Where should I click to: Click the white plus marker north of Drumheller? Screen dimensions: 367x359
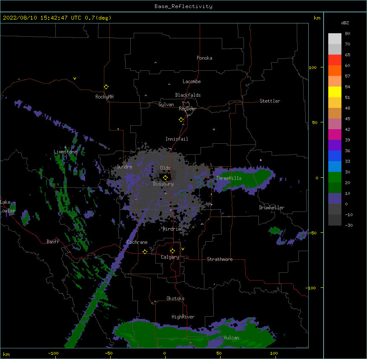(x=261, y=160)
